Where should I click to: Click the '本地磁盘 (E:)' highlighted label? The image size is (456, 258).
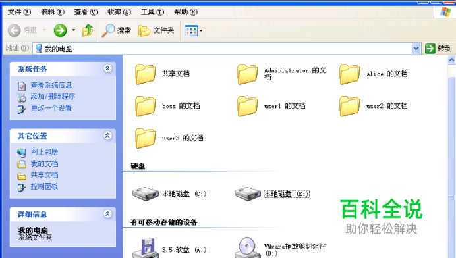[287, 193]
